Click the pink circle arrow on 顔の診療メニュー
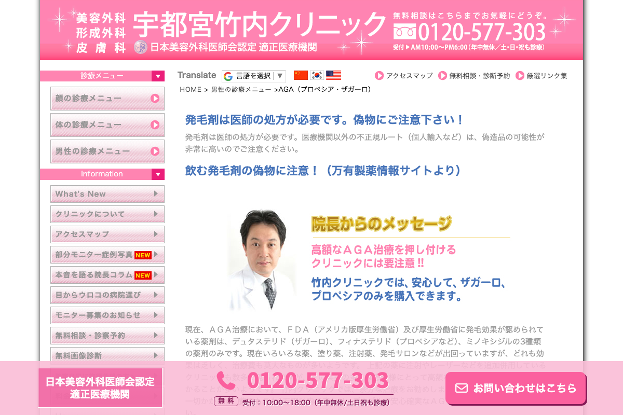The height and width of the screenshot is (415, 623). click(155, 99)
